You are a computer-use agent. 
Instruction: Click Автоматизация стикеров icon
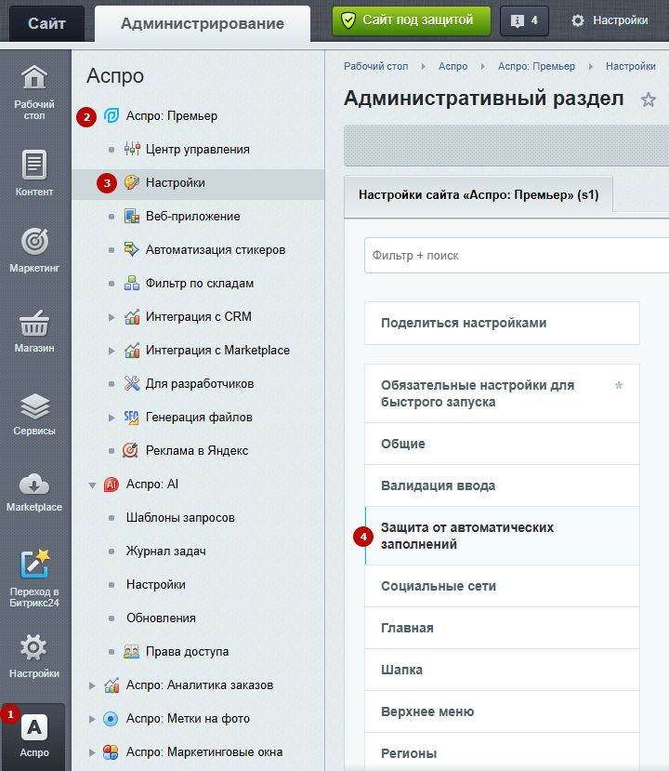pyautogui.click(x=132, y=249)
